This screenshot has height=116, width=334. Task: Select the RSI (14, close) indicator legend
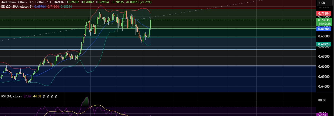(11, 96)
